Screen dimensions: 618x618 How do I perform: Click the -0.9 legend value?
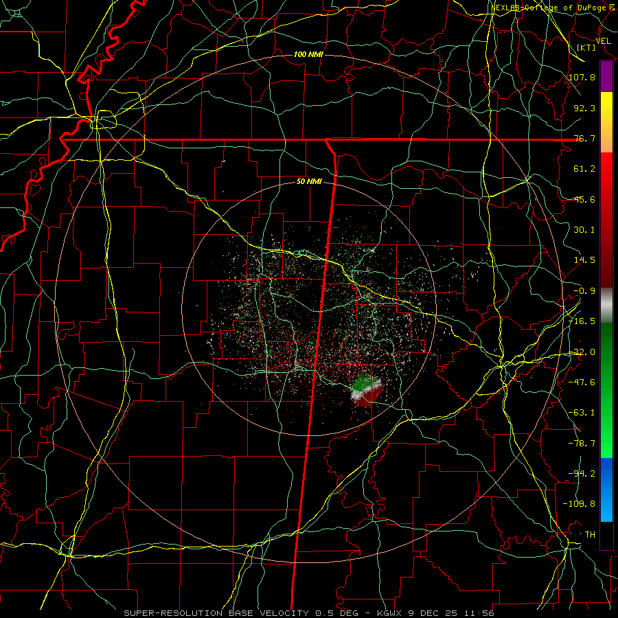tap(584, 291)
